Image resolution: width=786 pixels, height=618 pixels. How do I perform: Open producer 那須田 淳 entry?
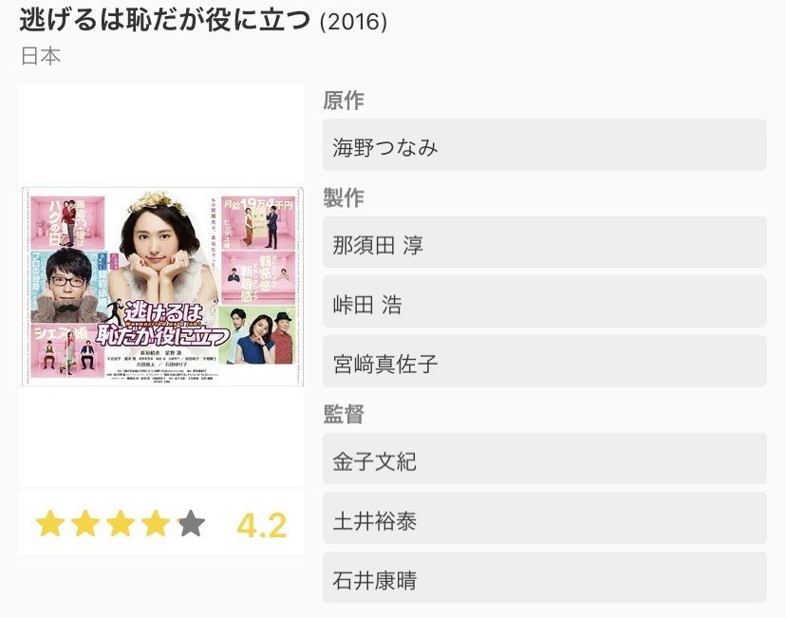pyautogui.click(x=544, y=243)
